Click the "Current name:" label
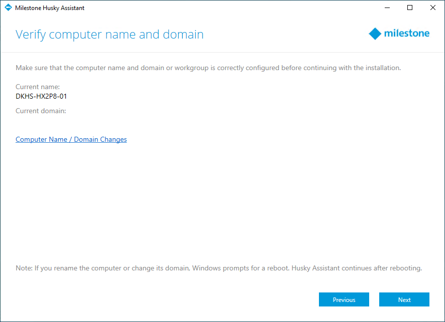This screenshot has height=322, width=445. (38, 87)
